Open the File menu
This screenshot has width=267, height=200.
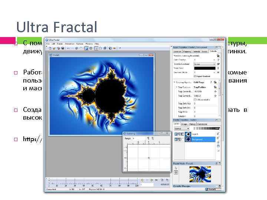pos(48,44)
